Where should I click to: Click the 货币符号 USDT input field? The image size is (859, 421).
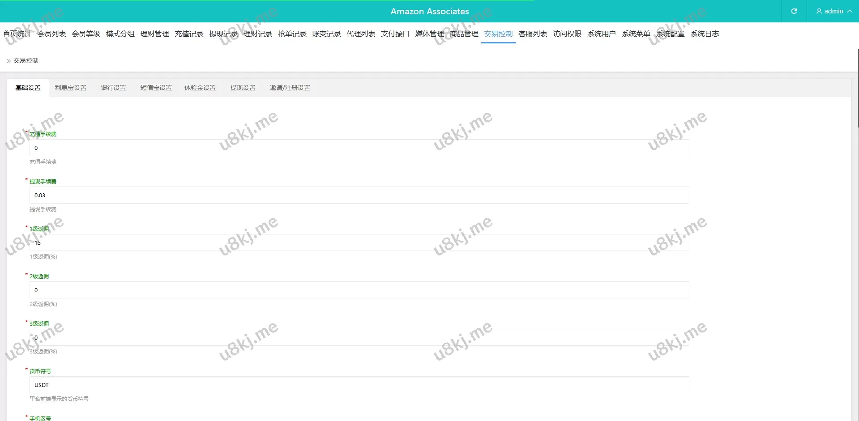click(359, 385)
